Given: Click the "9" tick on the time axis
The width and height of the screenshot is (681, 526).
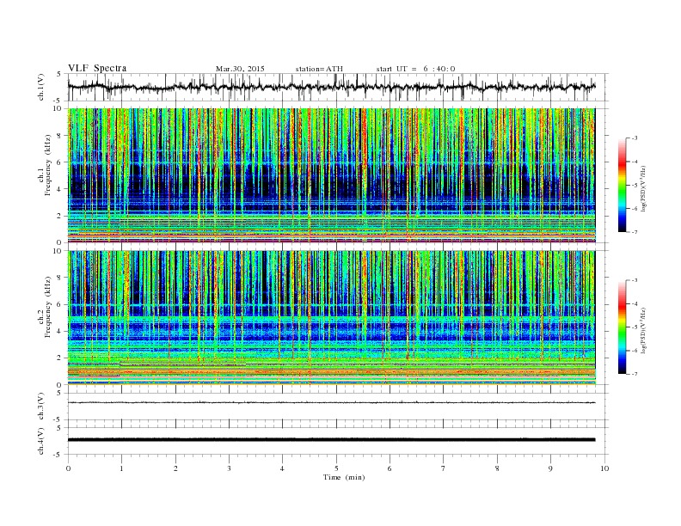Looking at the screenshot, I should tap(550, 468).
